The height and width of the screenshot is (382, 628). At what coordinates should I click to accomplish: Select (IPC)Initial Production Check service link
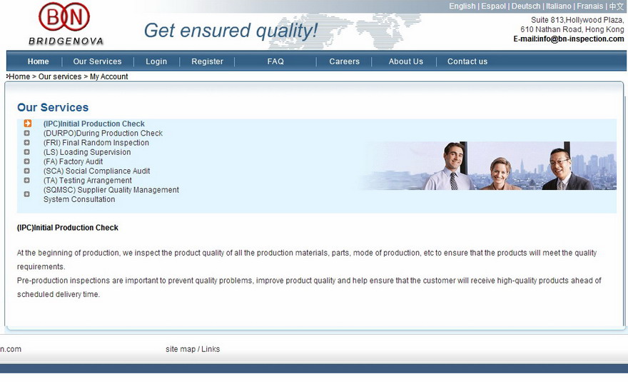(x=94, y=124)
